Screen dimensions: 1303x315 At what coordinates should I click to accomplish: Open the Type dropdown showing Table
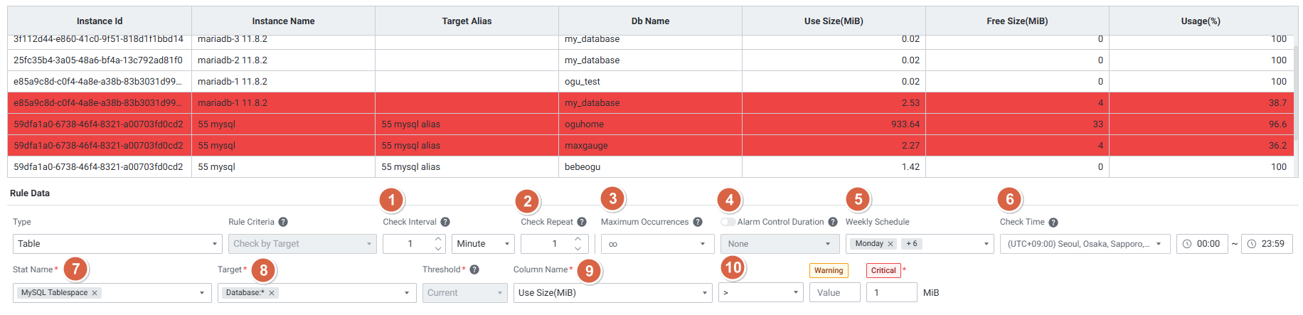click(117, 244)
